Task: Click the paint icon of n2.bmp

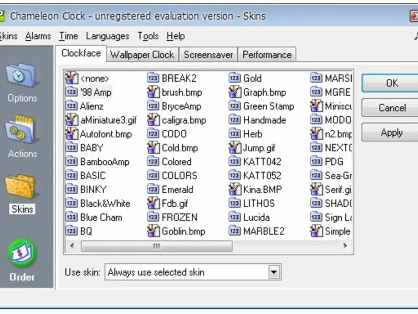Action: 317,133
